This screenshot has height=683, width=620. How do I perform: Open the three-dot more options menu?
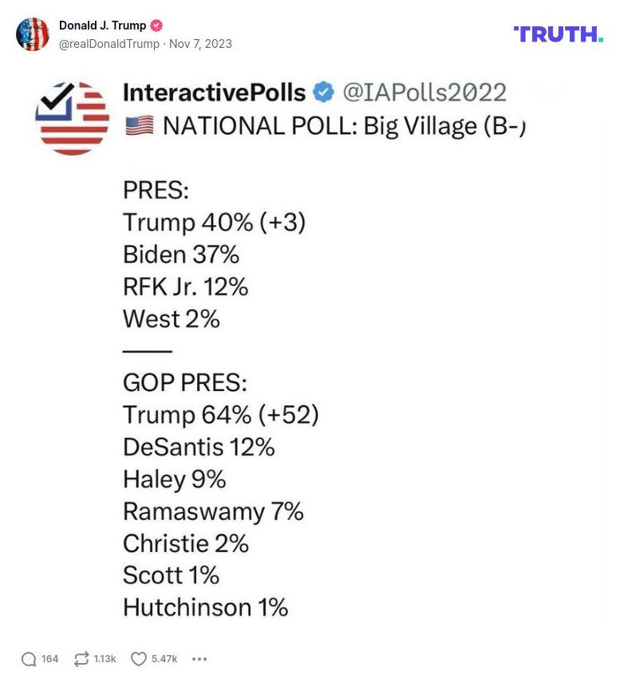[199, 659]
